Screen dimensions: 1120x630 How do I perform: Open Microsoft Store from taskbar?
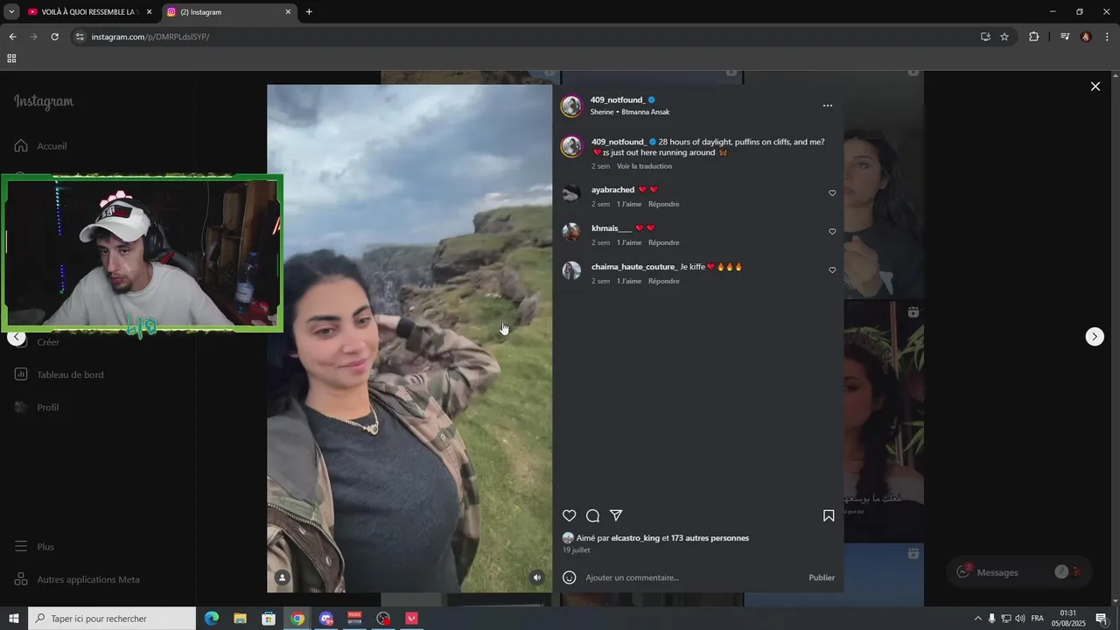(269, 619)
